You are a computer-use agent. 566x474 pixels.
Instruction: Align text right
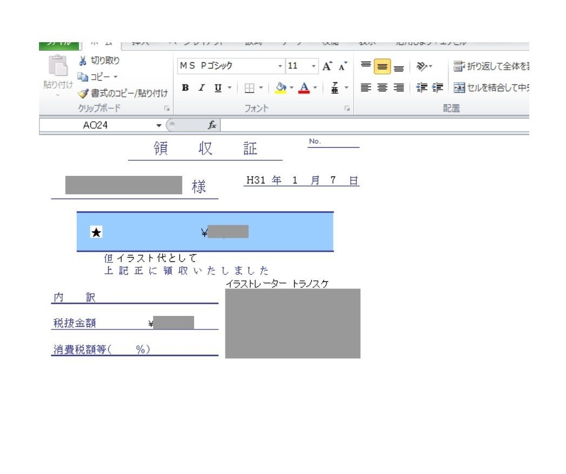(398, 88)
